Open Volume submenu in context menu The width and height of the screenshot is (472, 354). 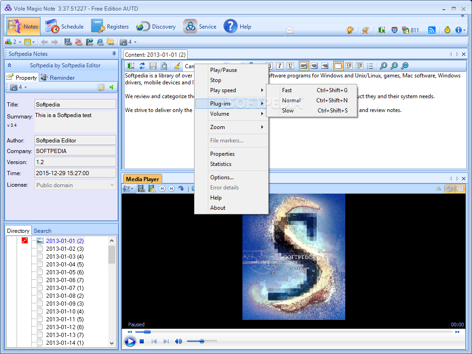tap(231, 114)
